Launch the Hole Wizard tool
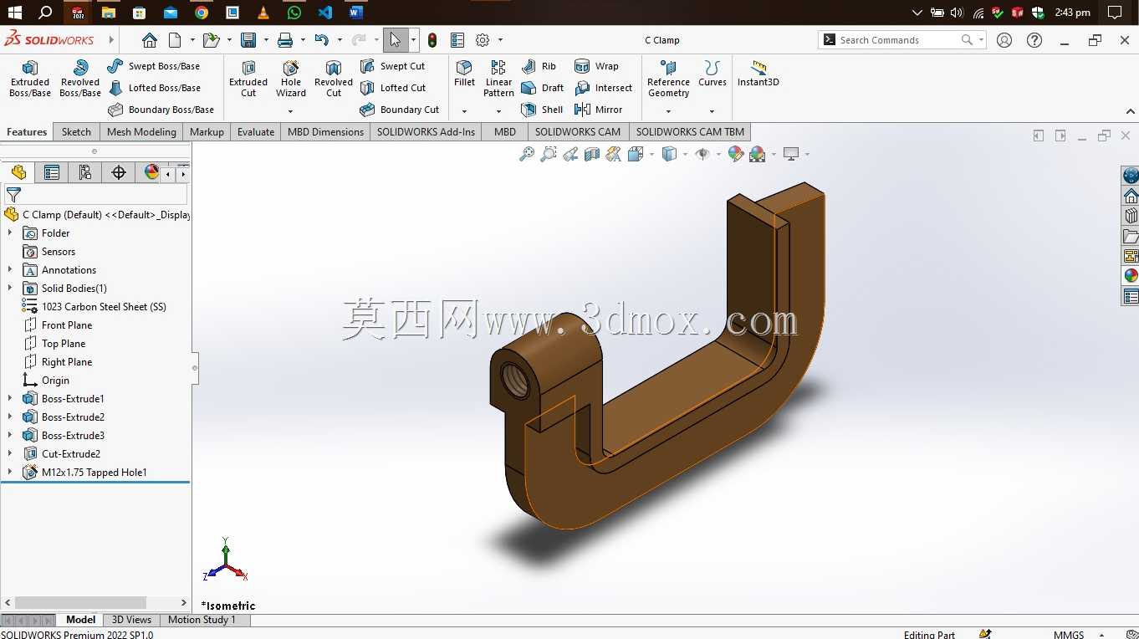The image size is (1139, 639). click(291, 79)
